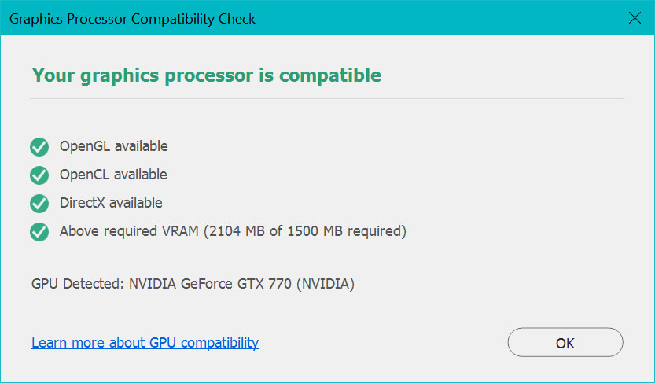Click the green checkmark beside OpenCL available
The image size is (655, 383).
(x=39, y=175)
